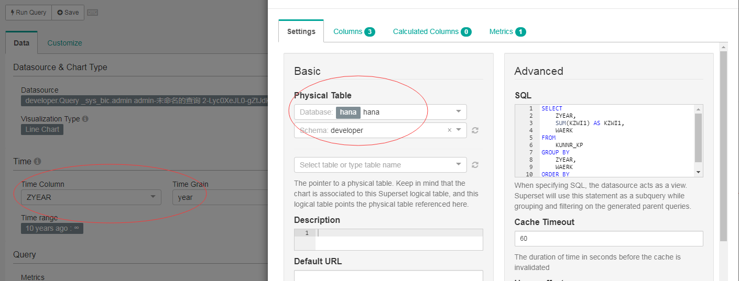This screenshot has height=281, width=739.
Task: Click the Query section heading
Action: click(25, 254)
